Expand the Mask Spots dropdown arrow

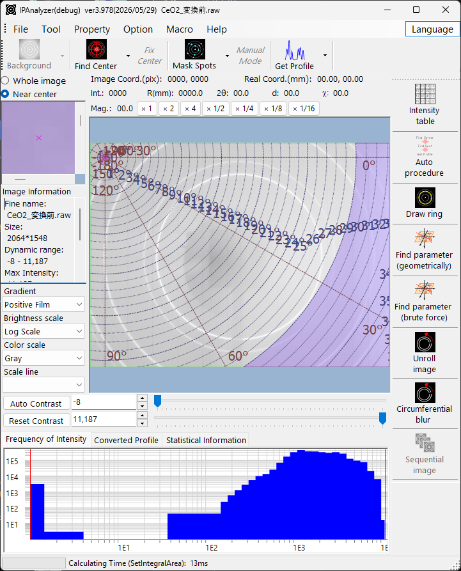click(x=227, y=56)
